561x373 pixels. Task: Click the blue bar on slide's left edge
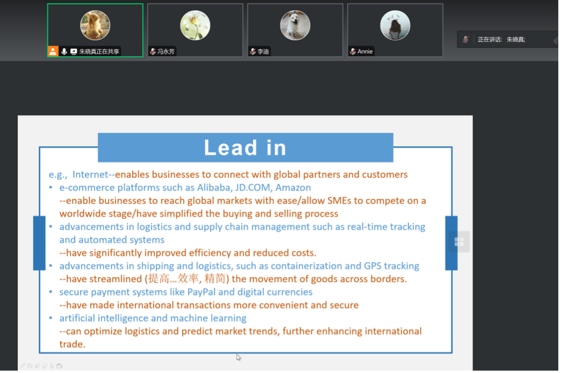[x=39, y=243]
